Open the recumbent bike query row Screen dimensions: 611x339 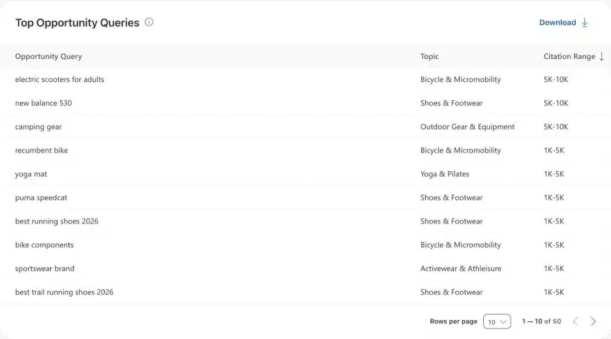[305, 150]
